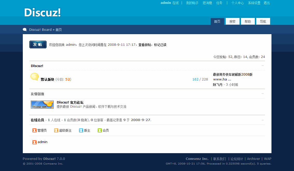Collapse the 友情链接 links section

pyautogui.click(x=262, y=94)
